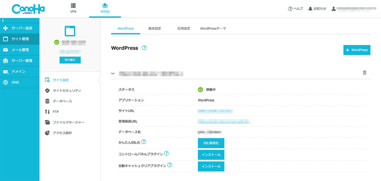Viewport: 381px width, 181px height.
Task: Click the お知らせ bell icon
Action: click(310, 9)
